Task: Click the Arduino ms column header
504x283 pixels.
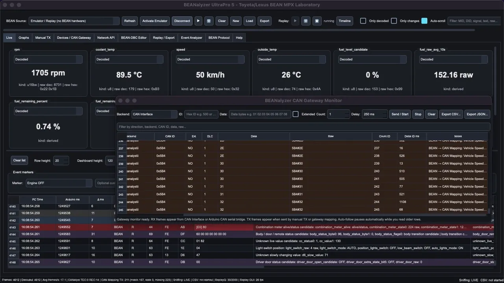Action: coord(72,200)
